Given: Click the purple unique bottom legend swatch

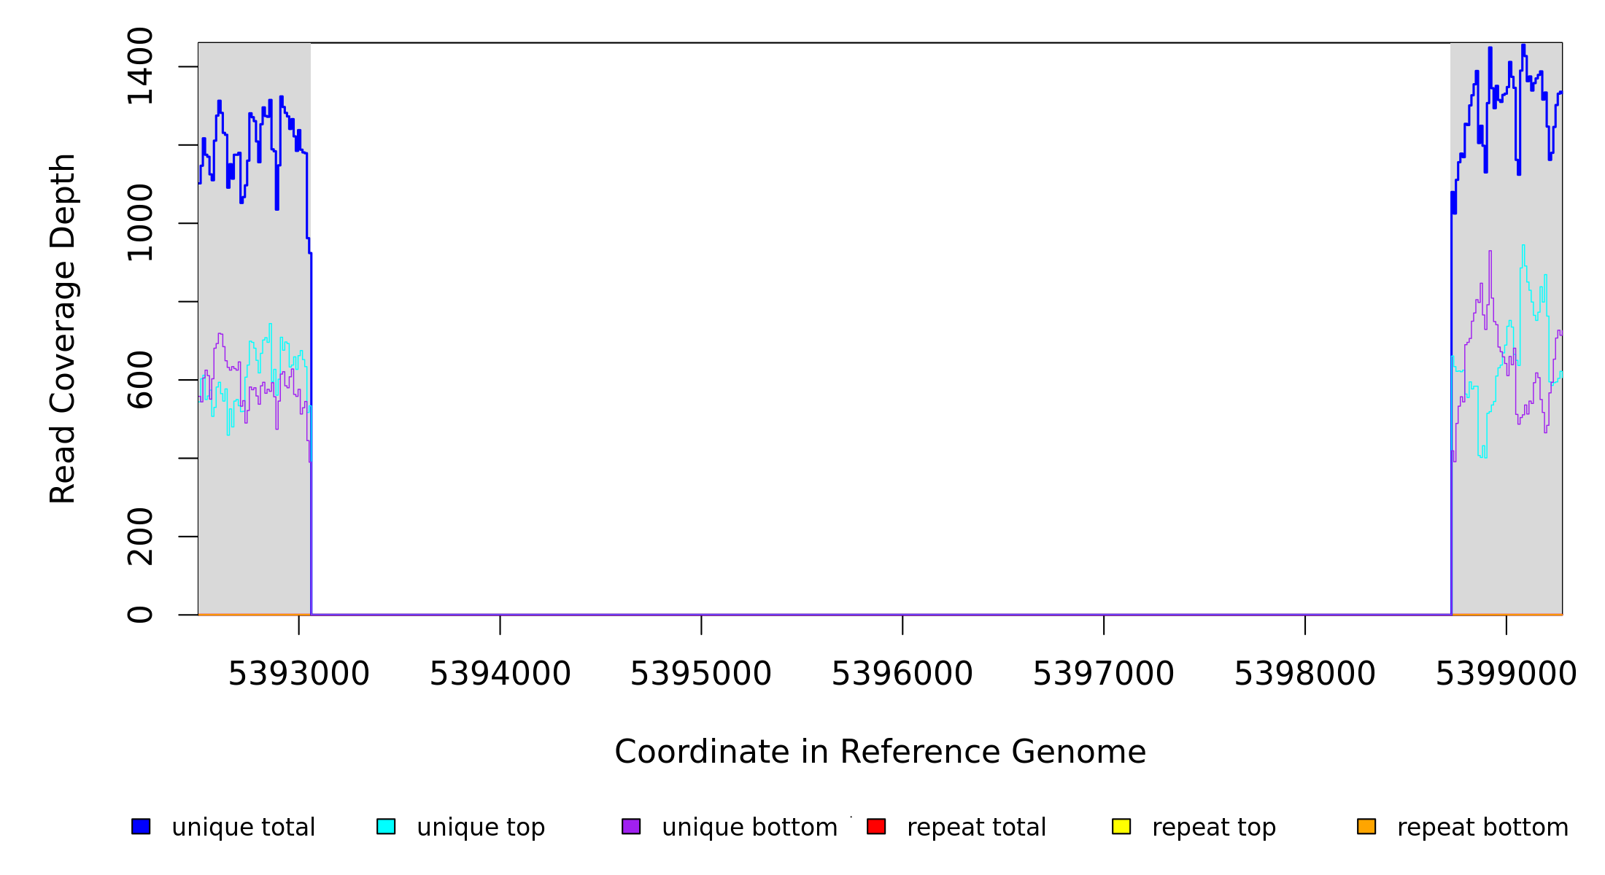Looking at the screenshot, I should [631, 826].
